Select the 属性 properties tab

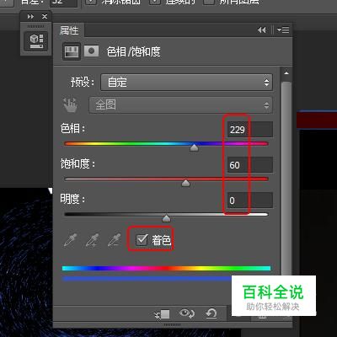coord(69,30)
